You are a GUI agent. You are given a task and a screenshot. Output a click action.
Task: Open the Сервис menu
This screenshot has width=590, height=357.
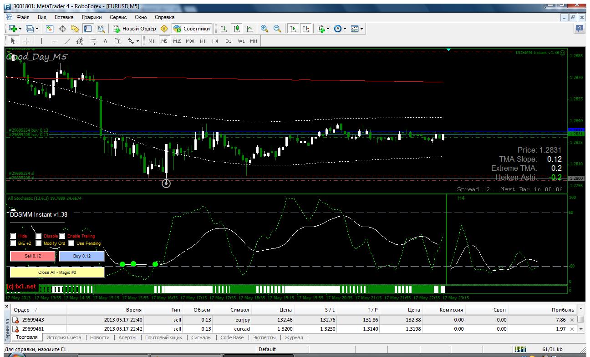click(118, 17)
